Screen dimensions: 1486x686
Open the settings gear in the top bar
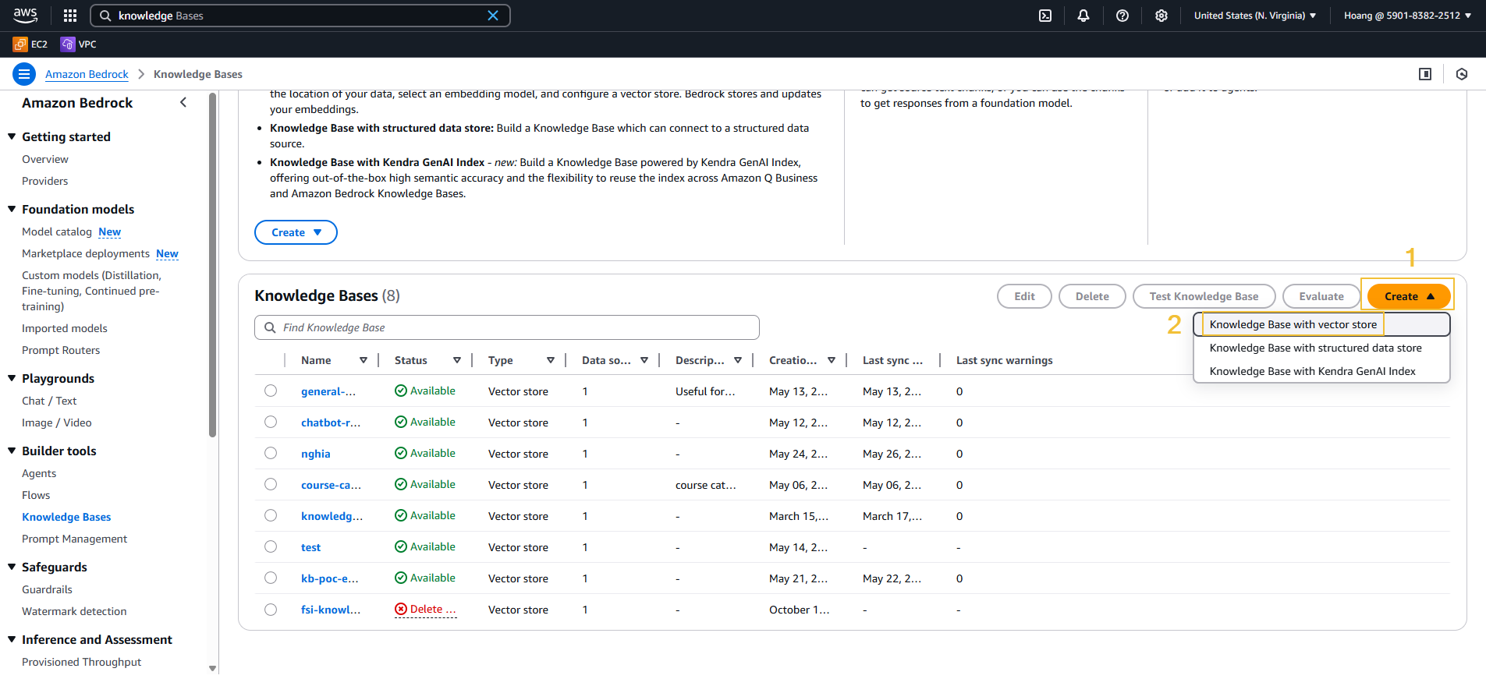click(x=1161, y=16)
